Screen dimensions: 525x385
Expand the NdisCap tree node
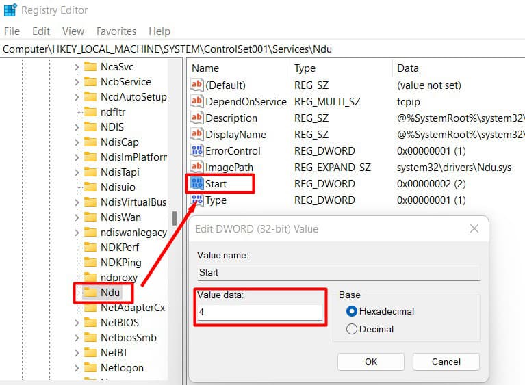(77, 142)
